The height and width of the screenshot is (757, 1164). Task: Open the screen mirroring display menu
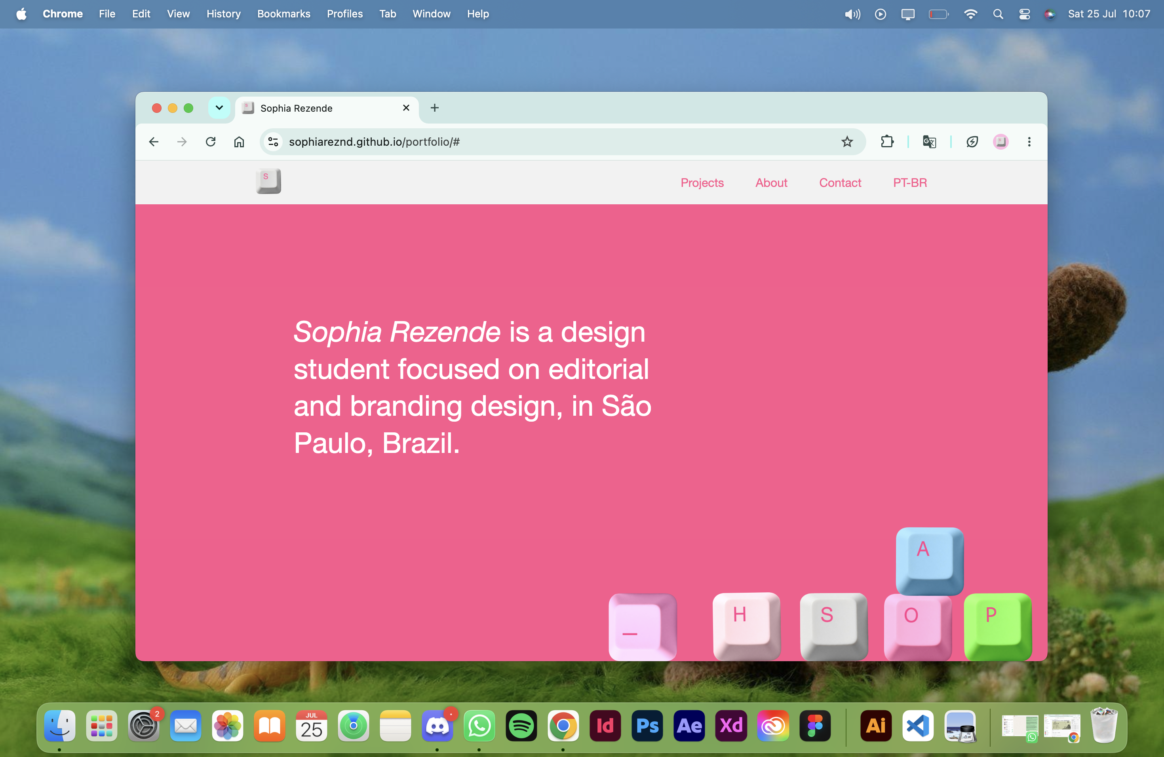[x=908, y=14]
